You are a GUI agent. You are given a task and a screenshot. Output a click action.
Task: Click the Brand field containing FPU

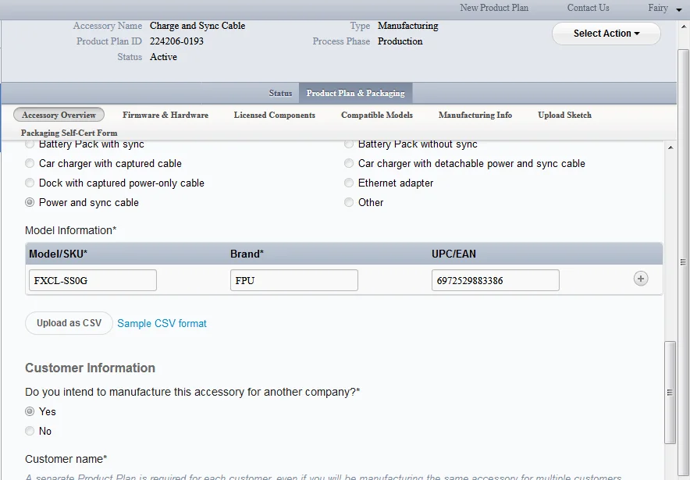point(294,280)
